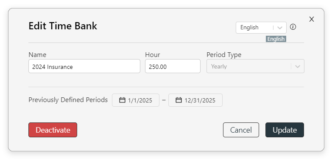Open the English language dropdown
The height and width of the screenshot is (159, 332).
coord(261,28)
